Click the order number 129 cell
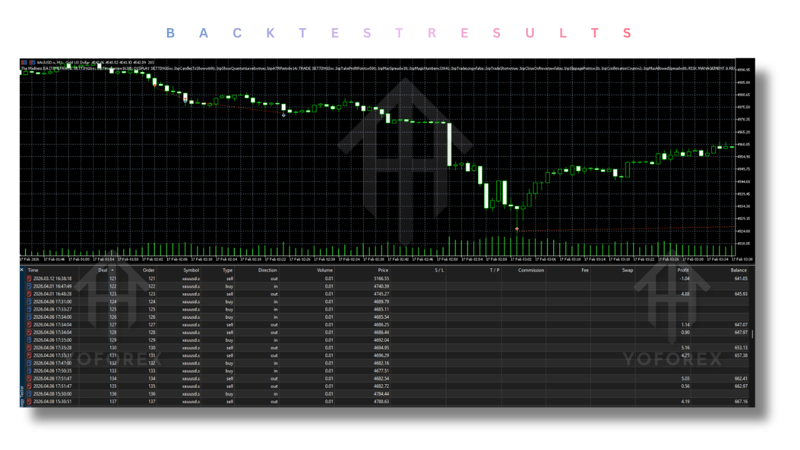This screenshot has width=800, height=450. [151, 340]
